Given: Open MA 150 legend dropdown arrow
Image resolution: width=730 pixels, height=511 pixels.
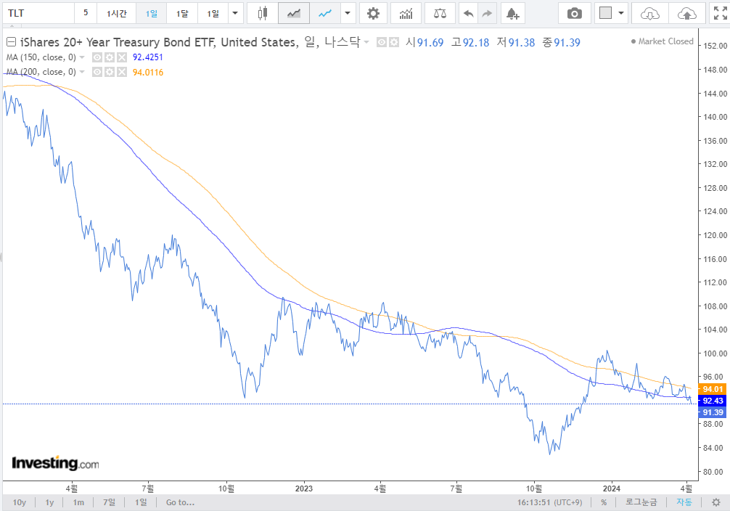Looking at the screenshot, I should [x=82, y=57].
